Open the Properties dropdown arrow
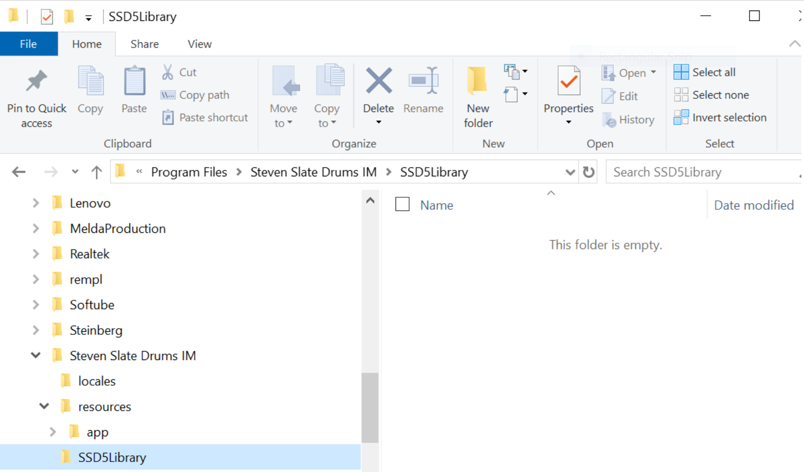This screenshot has width=804, height=472. pos(569,122)
